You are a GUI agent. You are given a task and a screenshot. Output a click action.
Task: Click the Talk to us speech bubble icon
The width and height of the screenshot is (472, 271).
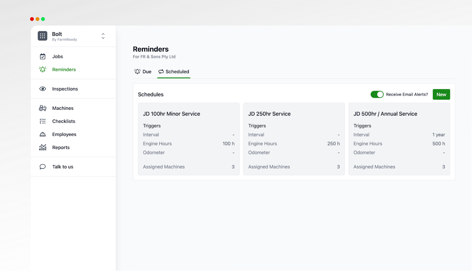pyautogui.click(x=42, y=167)
